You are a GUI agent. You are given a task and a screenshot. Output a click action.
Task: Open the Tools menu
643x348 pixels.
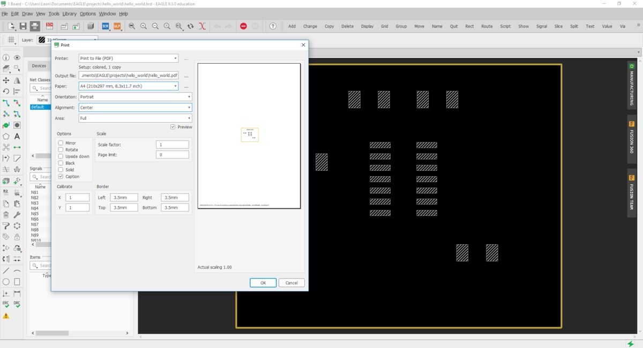pyautogui.click(x=54, y=13)
